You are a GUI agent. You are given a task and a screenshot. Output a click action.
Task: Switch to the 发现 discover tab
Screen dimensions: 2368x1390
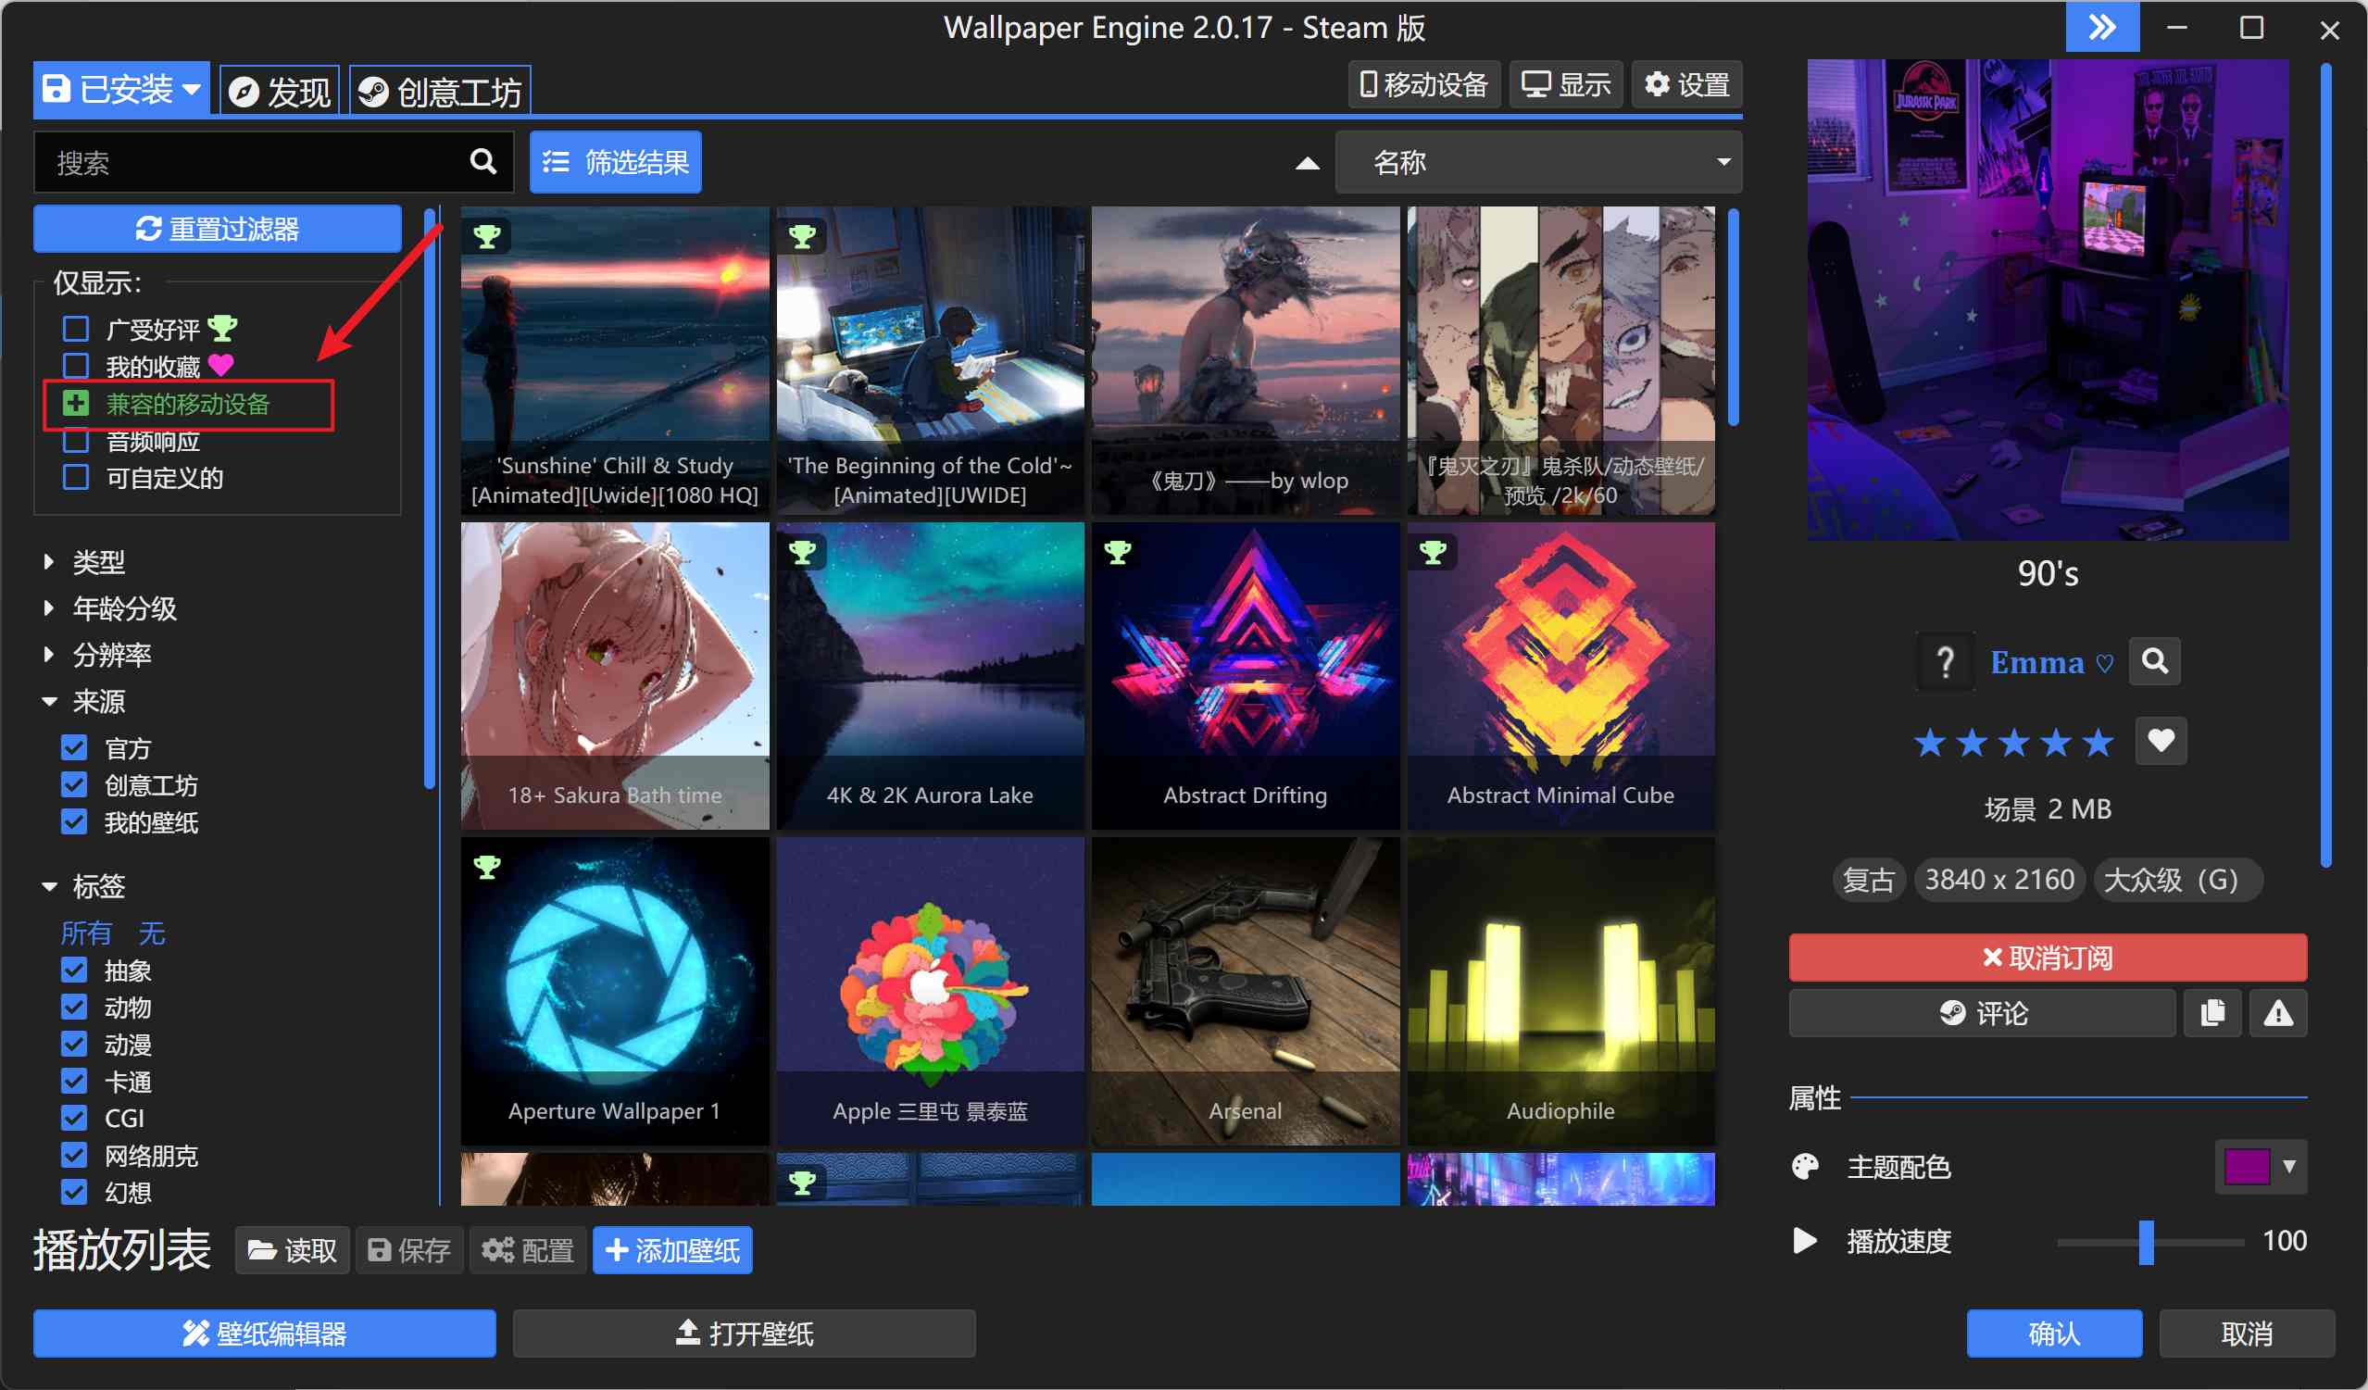pos(280,91)
